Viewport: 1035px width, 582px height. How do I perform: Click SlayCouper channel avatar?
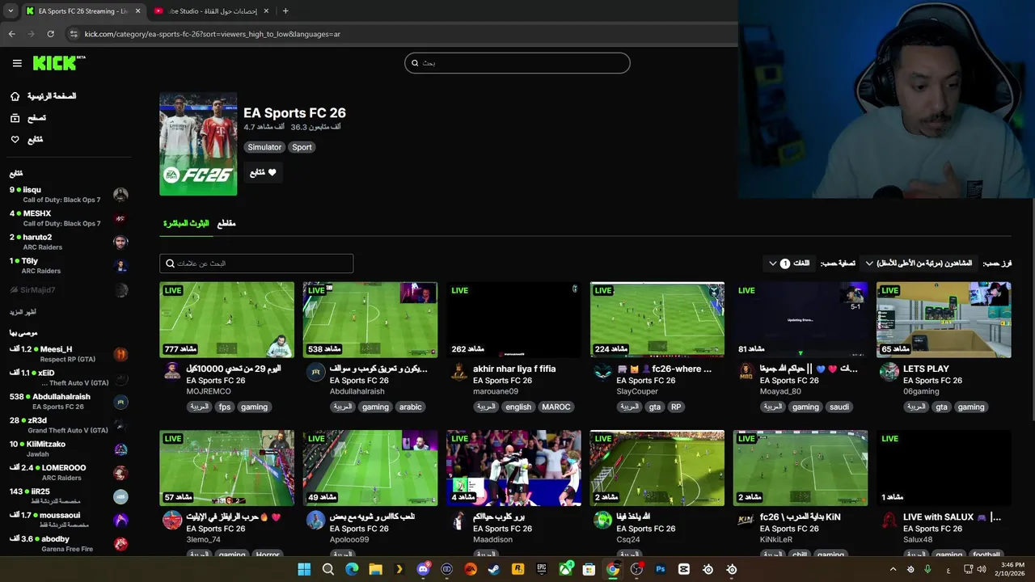(x=602, y=371)
